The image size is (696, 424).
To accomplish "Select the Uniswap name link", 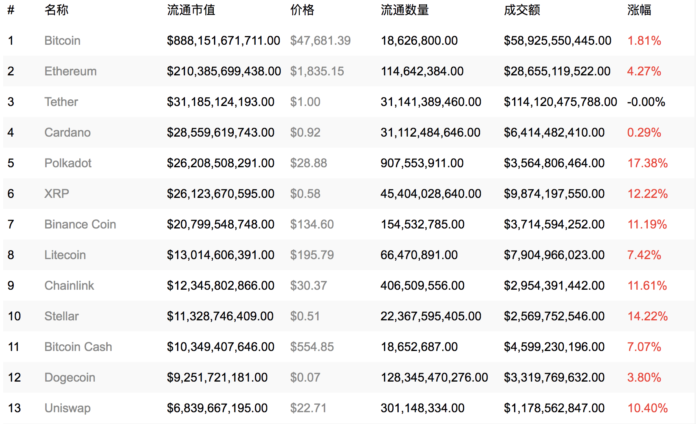I will [x=67, y=408].
